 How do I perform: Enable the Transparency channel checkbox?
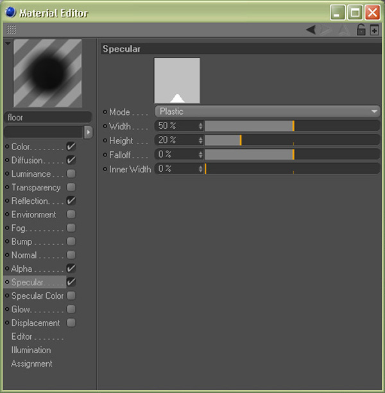(x=71, y=187)
